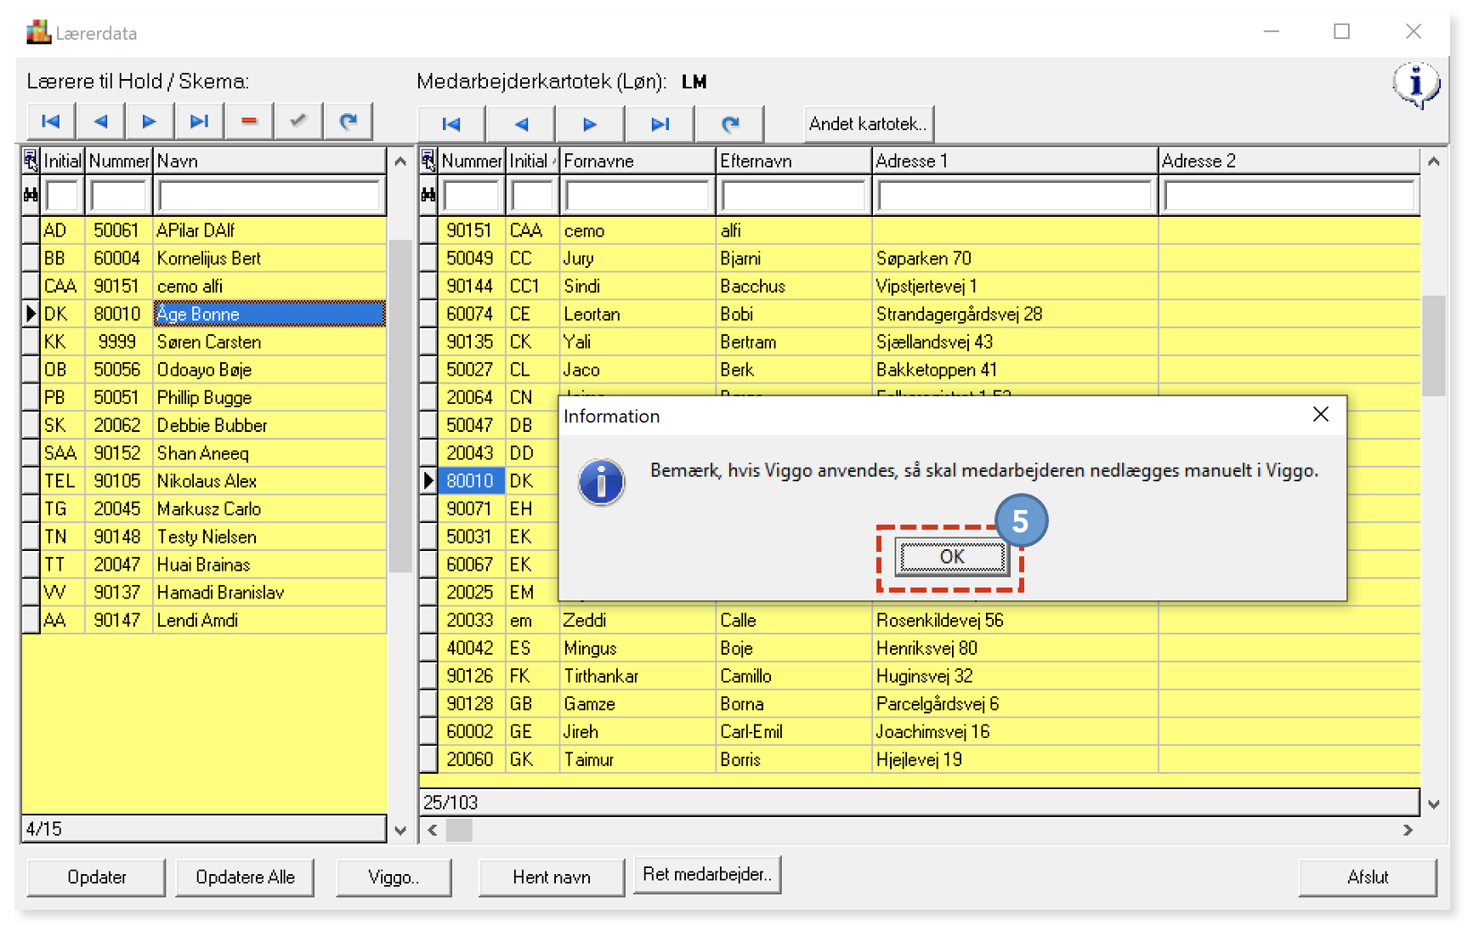
Task: Click the Lærerdata app icon in title bar
Action: (38, 32)
